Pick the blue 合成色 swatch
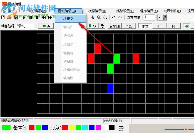This screenshot has width=194, height=133. pyautogui.click(x=92, y=127)
